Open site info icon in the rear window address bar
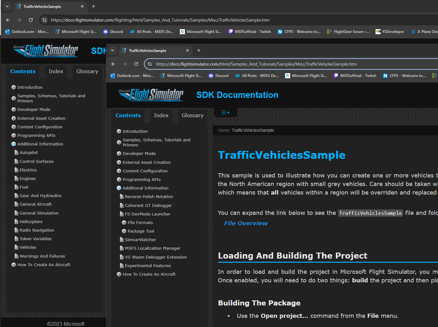Viewport: 438px width, 327px height. click(44, 20)
